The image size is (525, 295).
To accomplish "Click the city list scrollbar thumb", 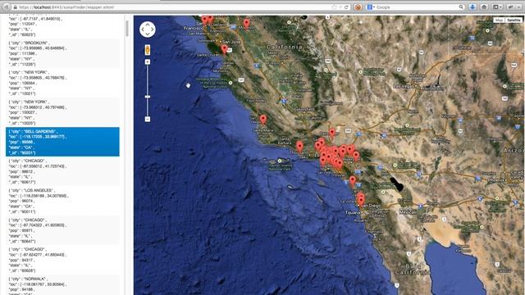I will tap(127, 29).
